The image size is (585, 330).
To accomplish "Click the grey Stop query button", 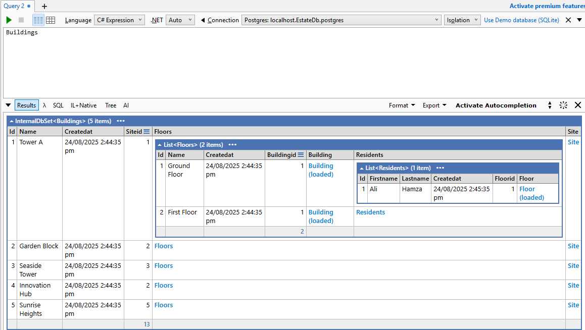I will (x=21, y=20).
